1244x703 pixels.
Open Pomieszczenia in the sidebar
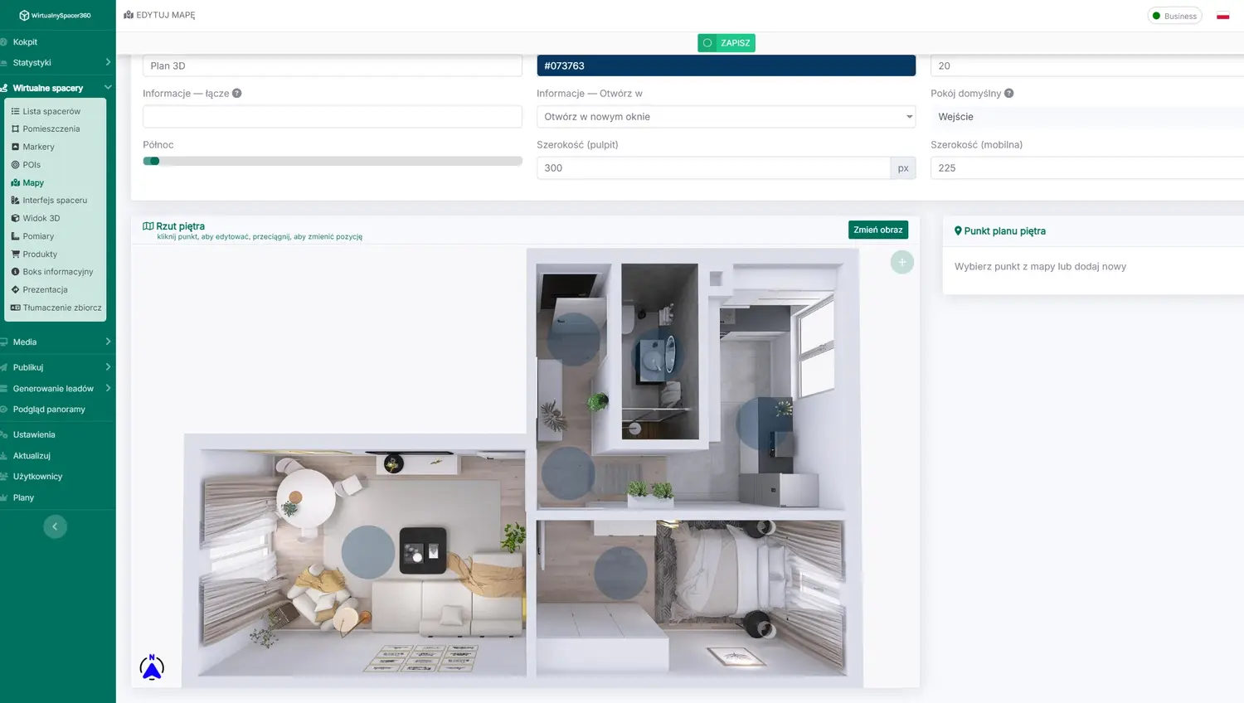tap(51, 129)
